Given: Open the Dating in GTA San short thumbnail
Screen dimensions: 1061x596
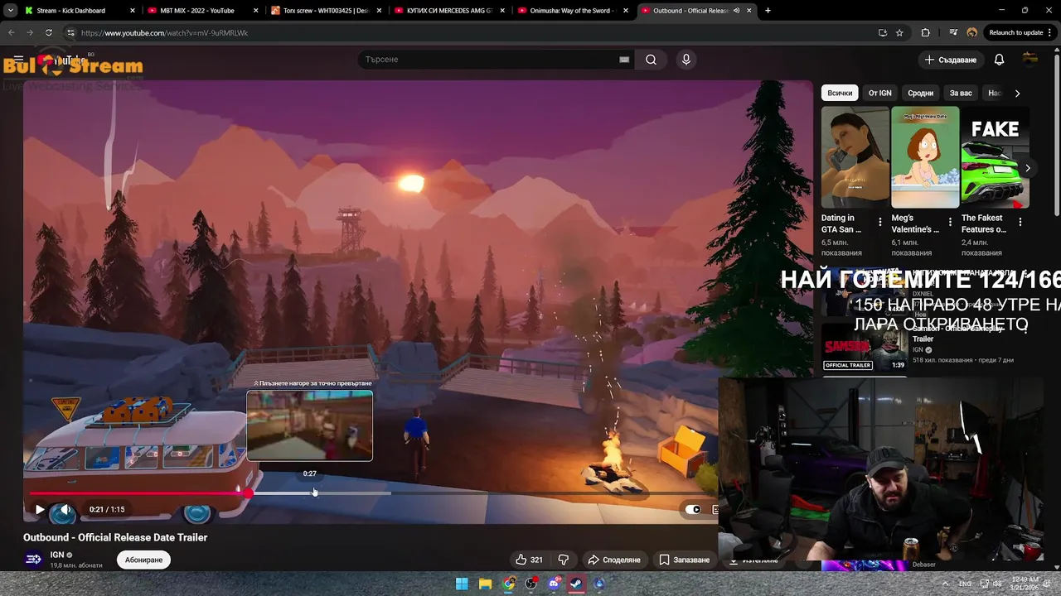Looking at the screenshot, I should point(855,157).
